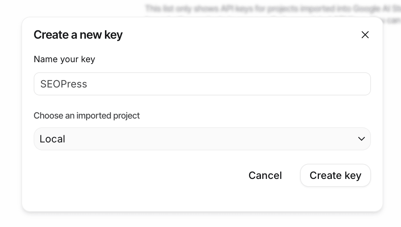Focus the key name input field
This screenshot has height=227, width=401.
pyautogui.click(x=202, y=84)
